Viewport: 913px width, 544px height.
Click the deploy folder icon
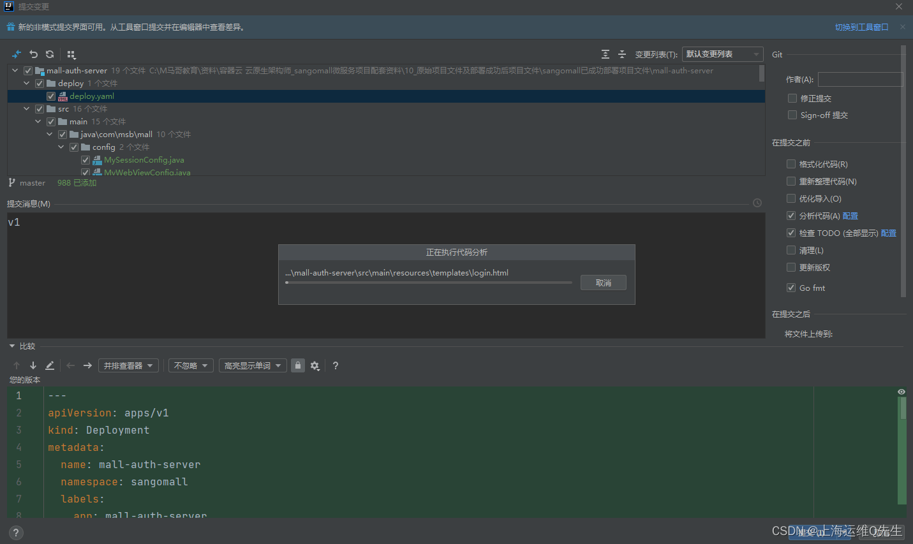tap(51, 84)
